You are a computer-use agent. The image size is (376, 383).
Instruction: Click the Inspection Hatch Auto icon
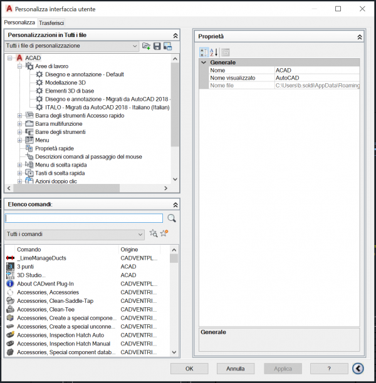tap(10, 335)
